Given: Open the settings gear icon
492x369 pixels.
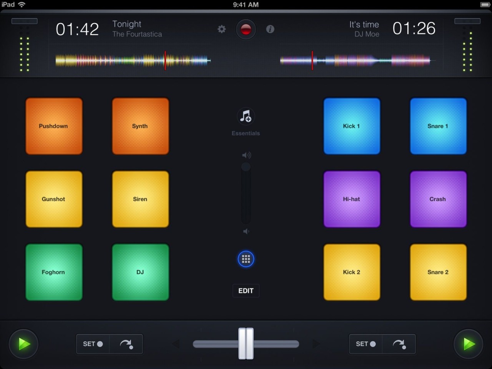Looking at the screenshot, I should tap(221, 29).
